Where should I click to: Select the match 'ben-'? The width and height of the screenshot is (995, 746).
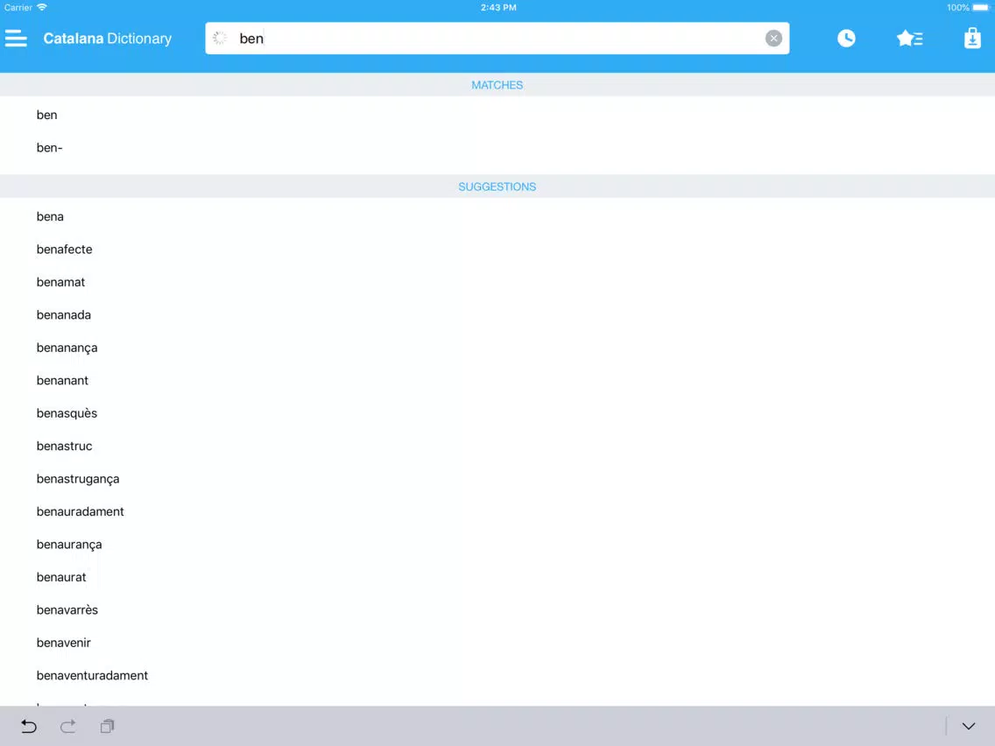(x=497, y=148)
